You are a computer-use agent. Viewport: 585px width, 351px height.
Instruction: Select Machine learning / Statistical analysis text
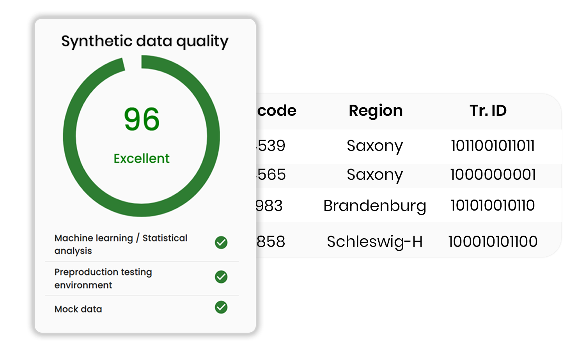[121, 244]
